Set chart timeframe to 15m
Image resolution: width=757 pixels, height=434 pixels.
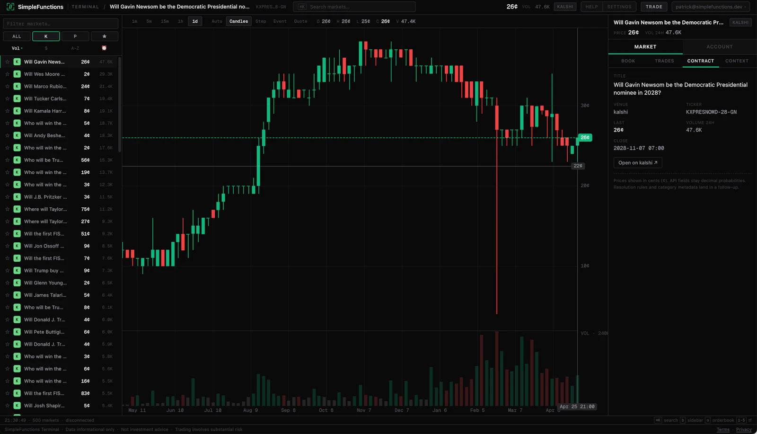click(x=165, y=21)
